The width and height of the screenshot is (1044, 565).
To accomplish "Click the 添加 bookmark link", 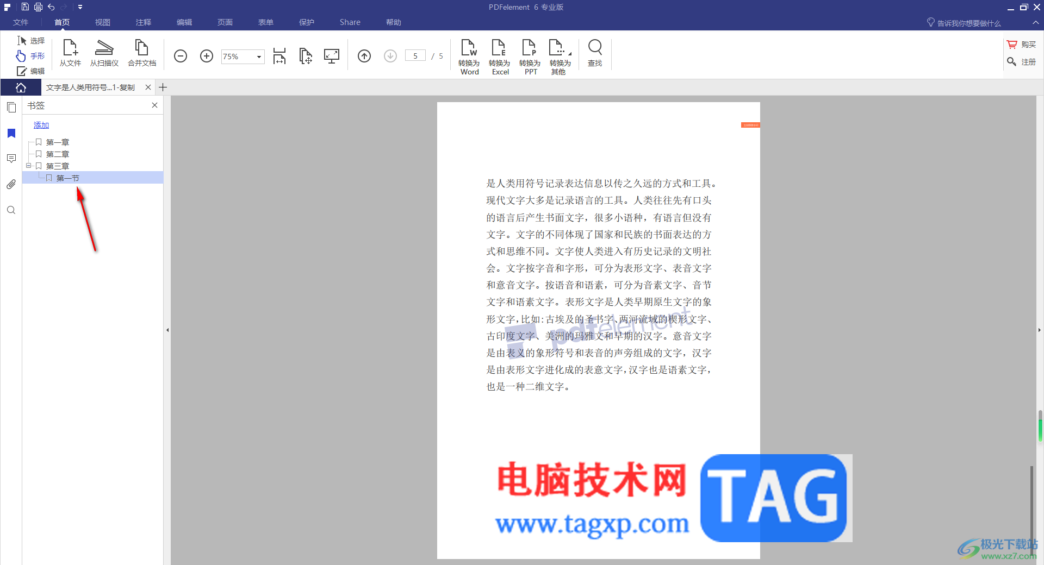I will [41, 125].
